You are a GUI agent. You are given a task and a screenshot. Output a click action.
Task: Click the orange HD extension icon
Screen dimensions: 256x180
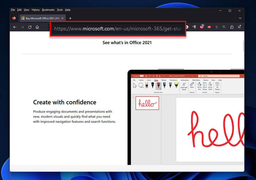(x=209, y=27)
